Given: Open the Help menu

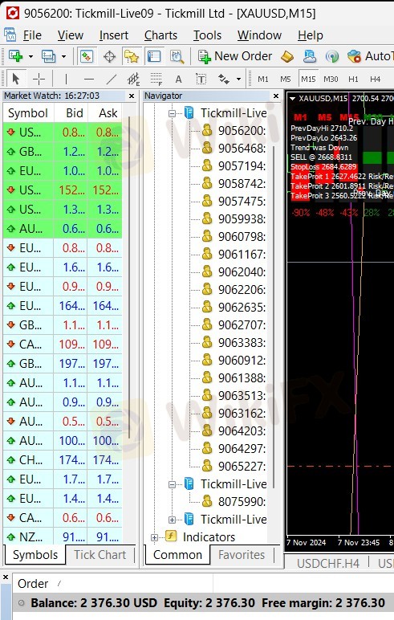Looking at the screenshot, I should coord(311,35).
